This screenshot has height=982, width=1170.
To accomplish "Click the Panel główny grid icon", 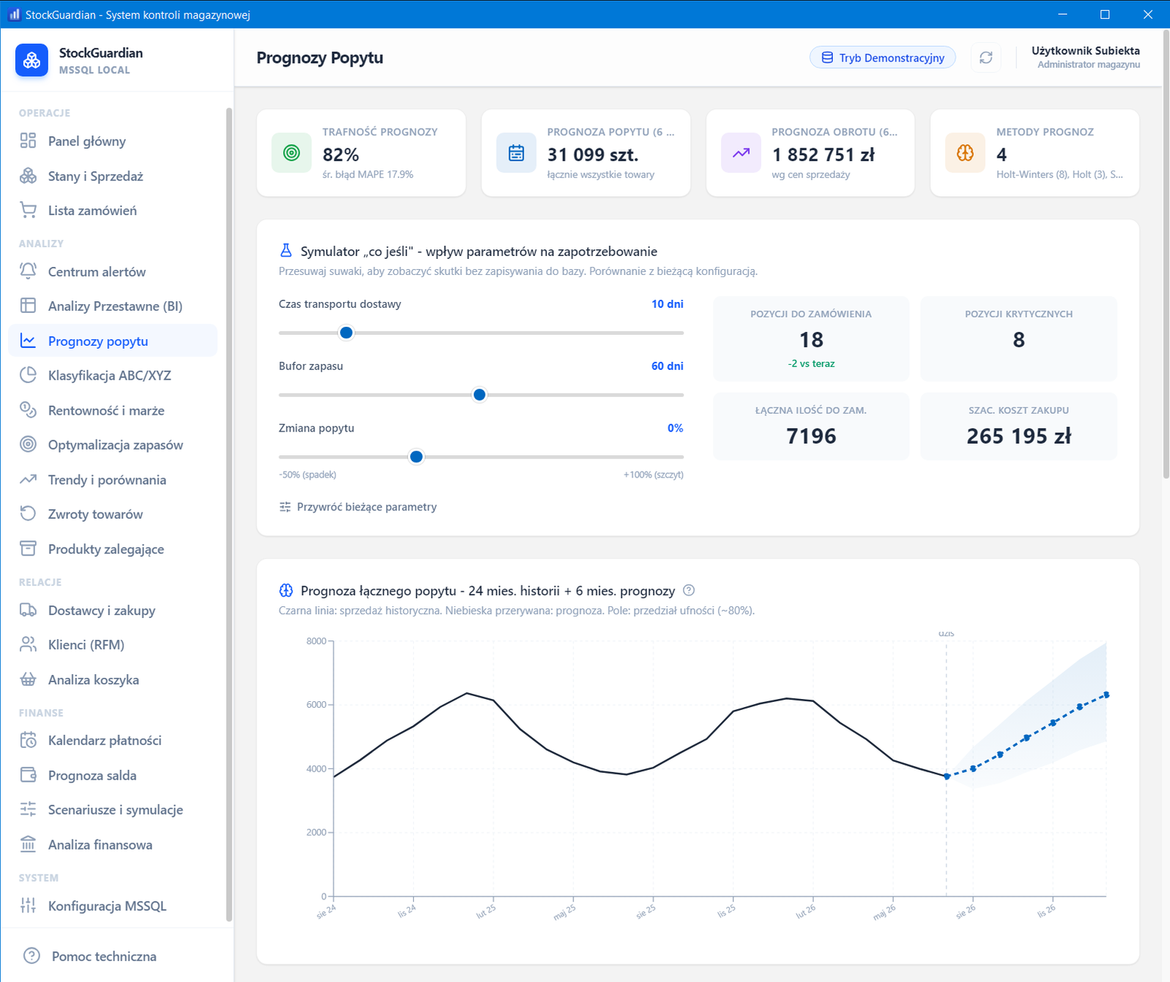I will pos(28,140).
